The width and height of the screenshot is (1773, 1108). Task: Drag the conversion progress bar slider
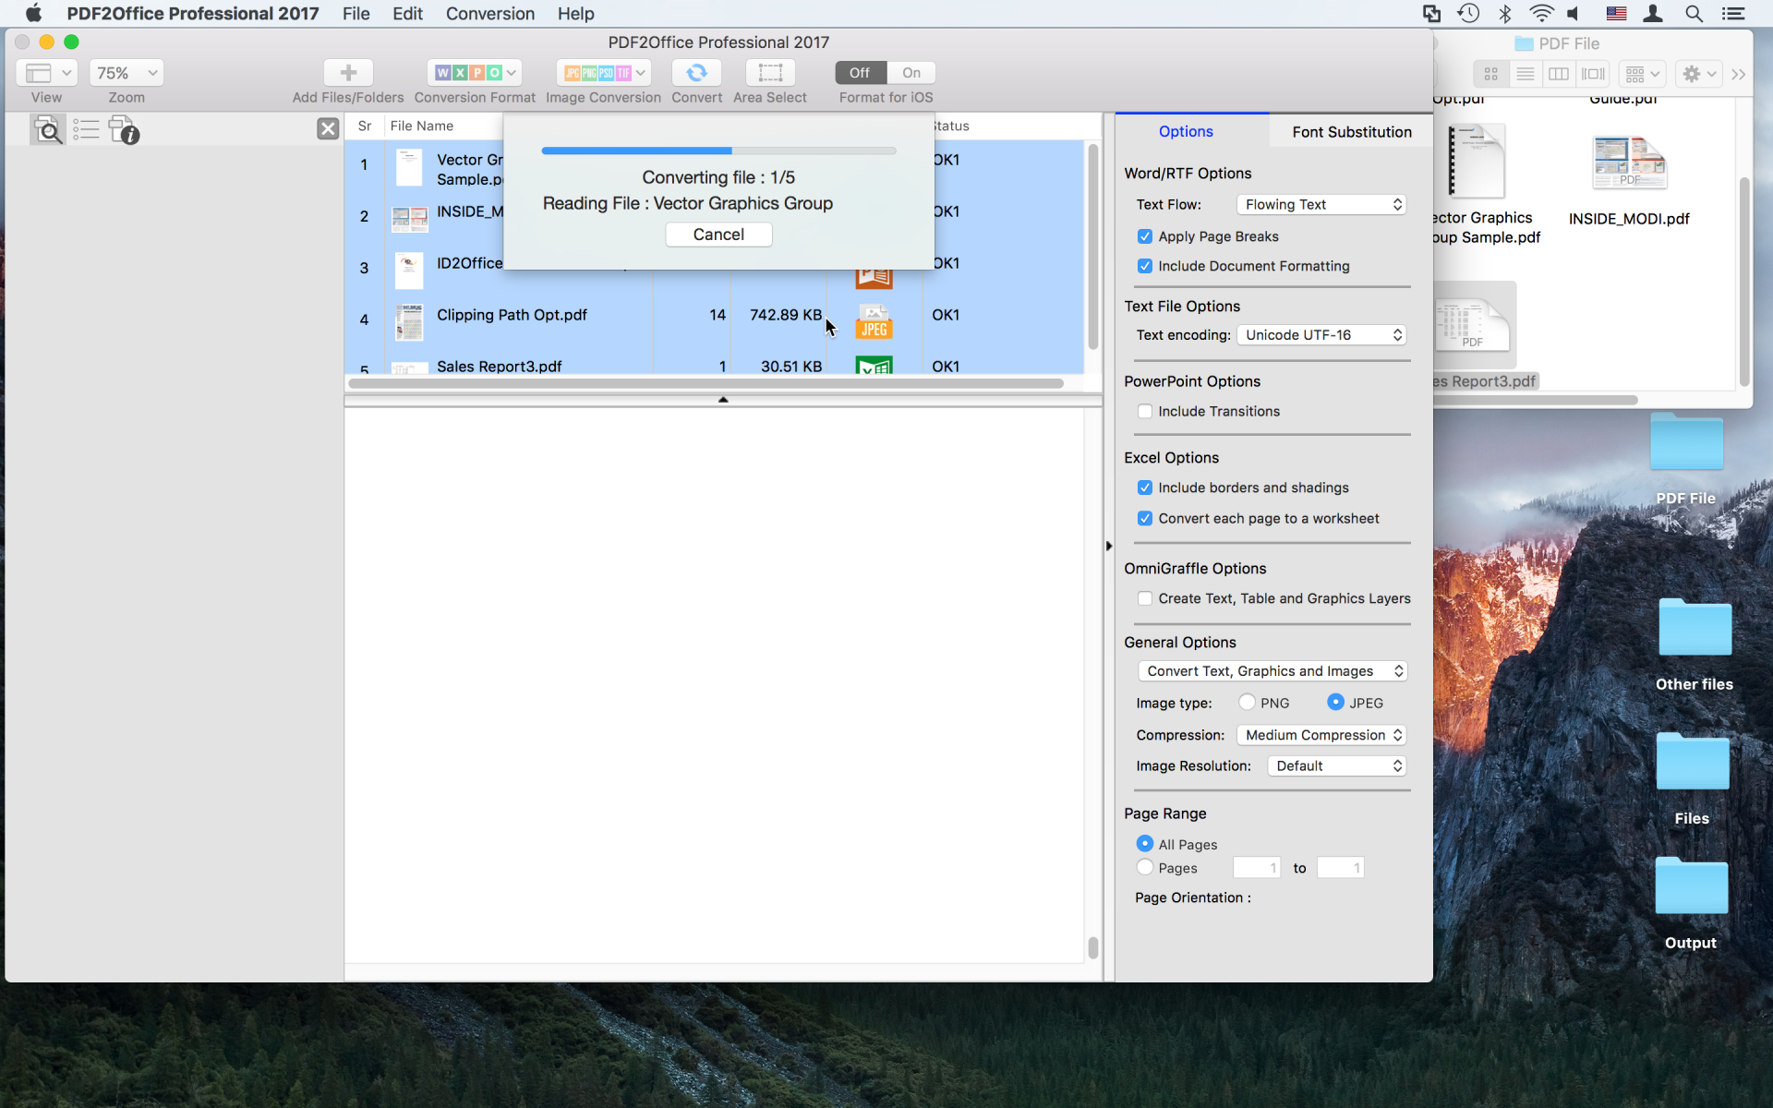point(720,152)
